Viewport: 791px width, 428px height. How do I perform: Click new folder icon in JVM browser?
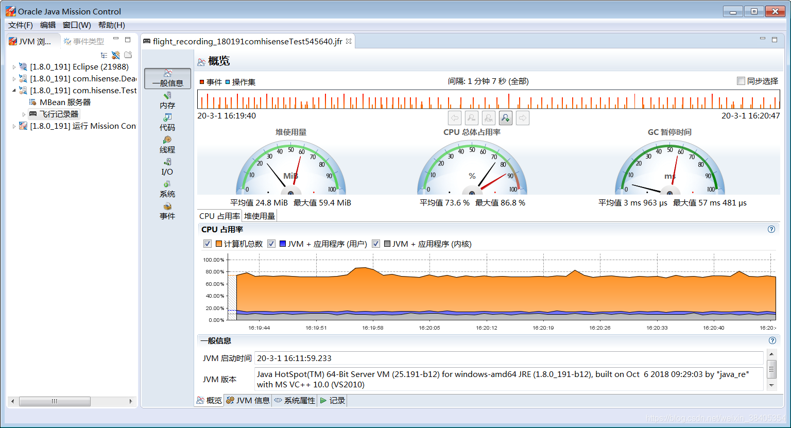click(x=128, y=55)
